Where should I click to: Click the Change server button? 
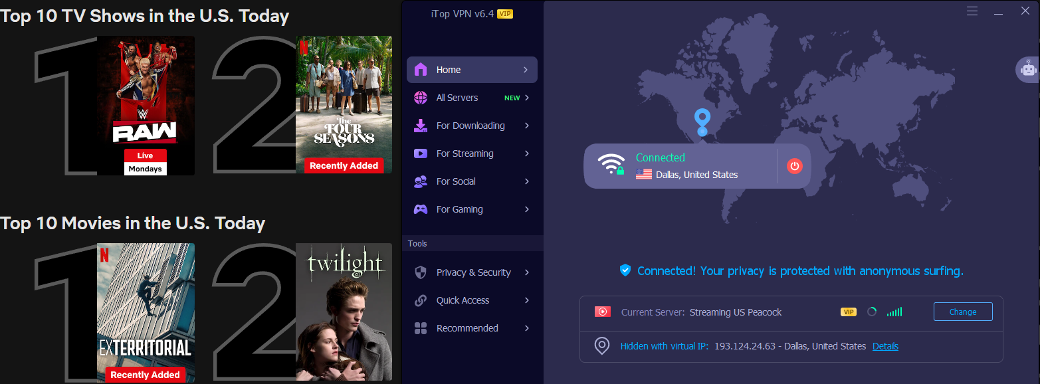coord(963,312)
